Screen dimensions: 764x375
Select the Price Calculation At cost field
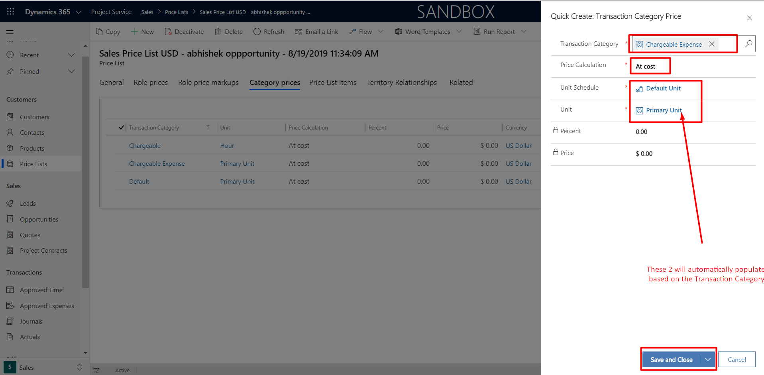[650, 66]
